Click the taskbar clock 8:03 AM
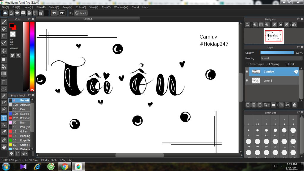 point(292,164)
